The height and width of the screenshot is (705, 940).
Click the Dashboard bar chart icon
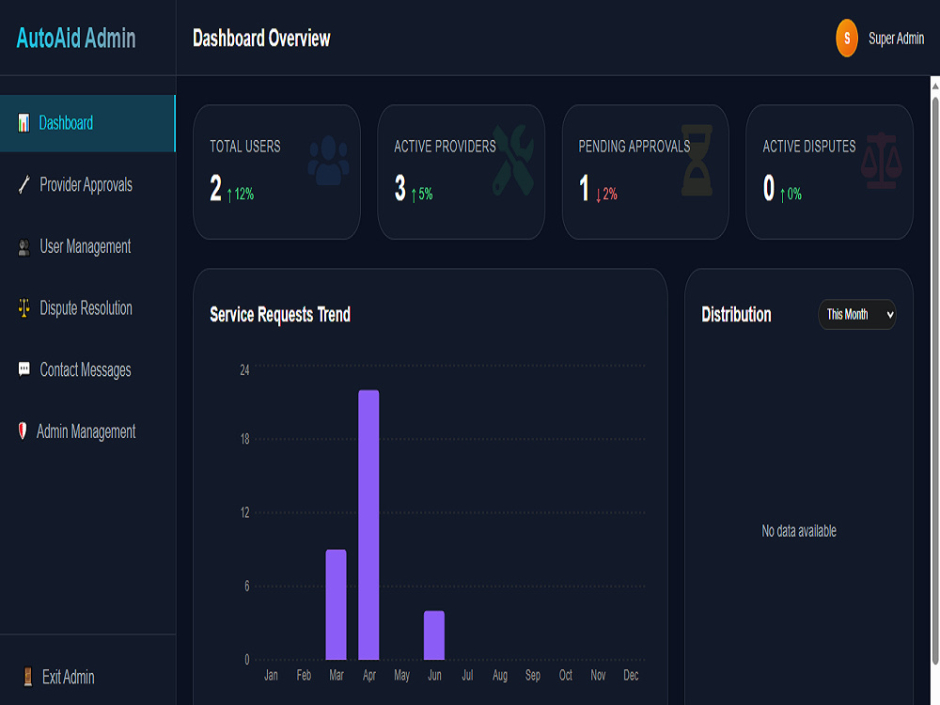(x=23, y=123)
